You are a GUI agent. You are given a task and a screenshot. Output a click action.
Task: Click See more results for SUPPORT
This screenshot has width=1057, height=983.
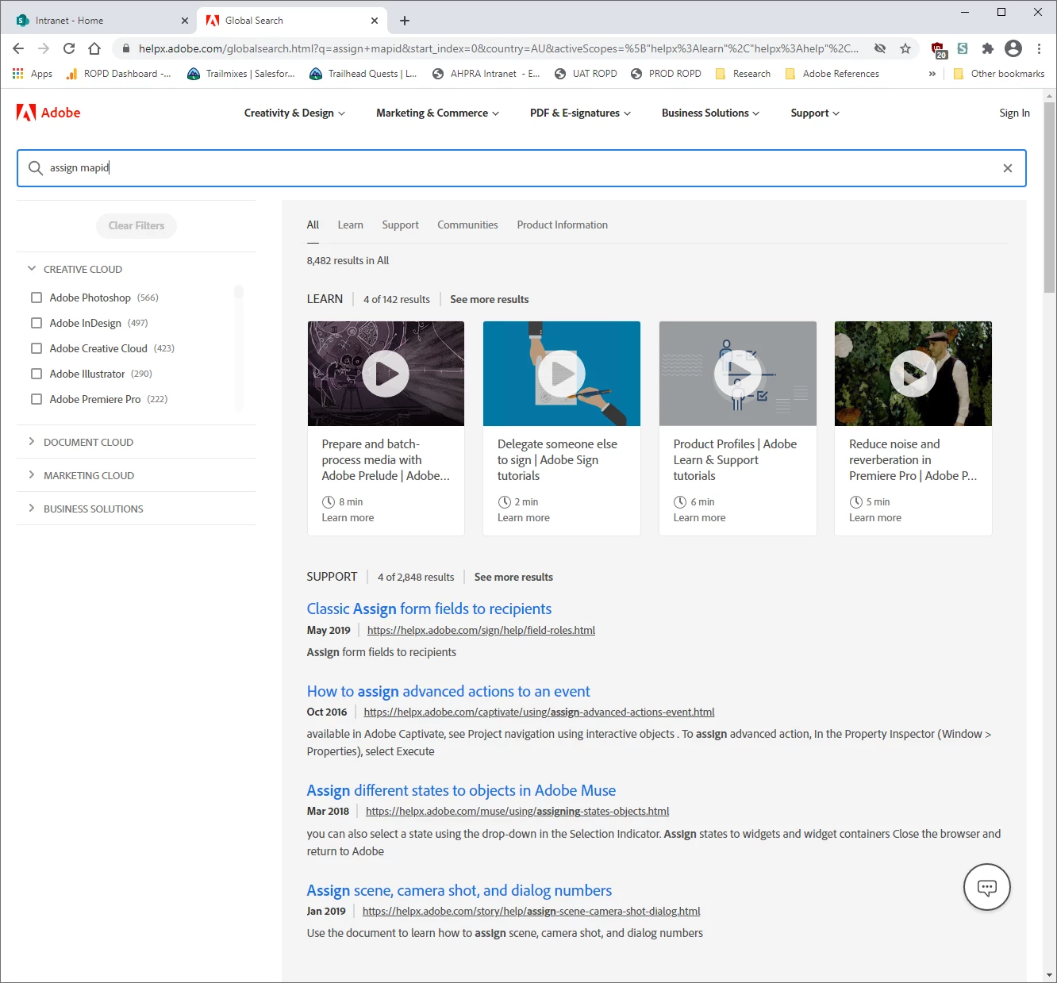tap(513, 577)
